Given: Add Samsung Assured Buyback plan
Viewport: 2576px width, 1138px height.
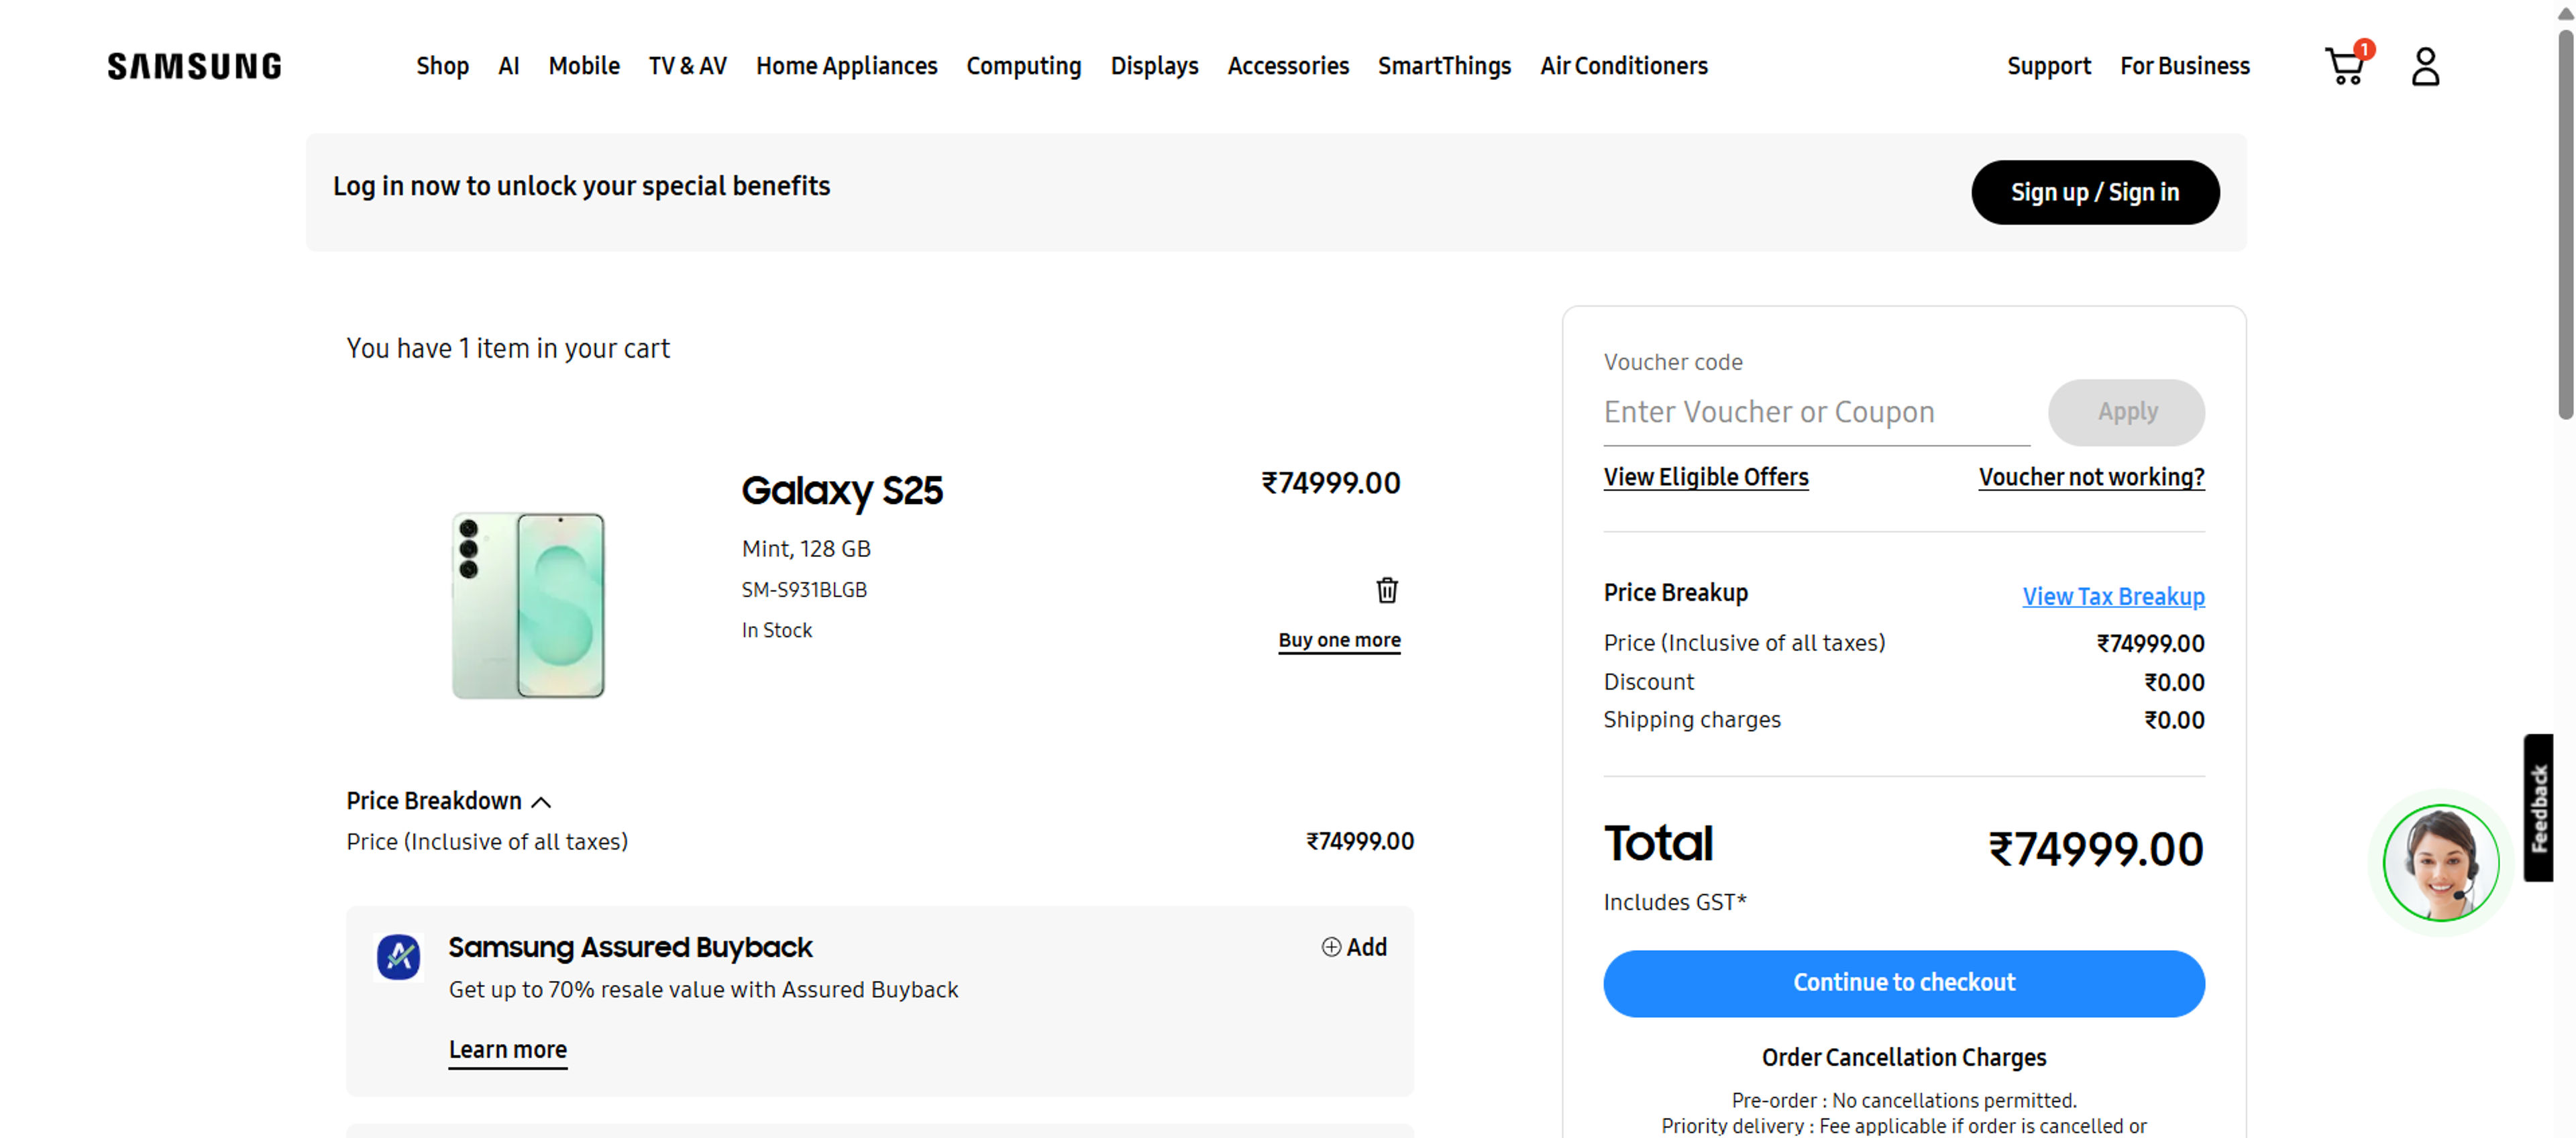Looking at the screenshot, I should tap(1354, 946).
